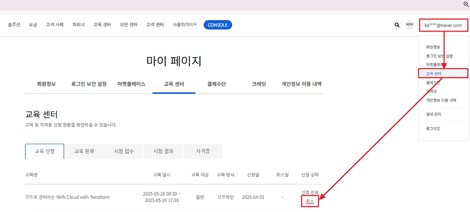Choose 회원정보 in account dropdown menu

click(x=433, y=47)
